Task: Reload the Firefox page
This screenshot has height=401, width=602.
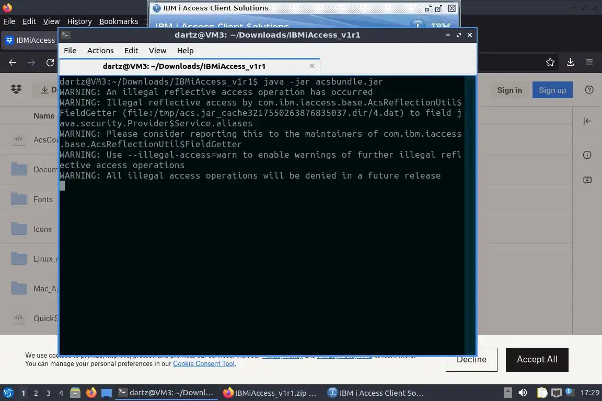Action: pyautogui.click(x=50, y=62)
